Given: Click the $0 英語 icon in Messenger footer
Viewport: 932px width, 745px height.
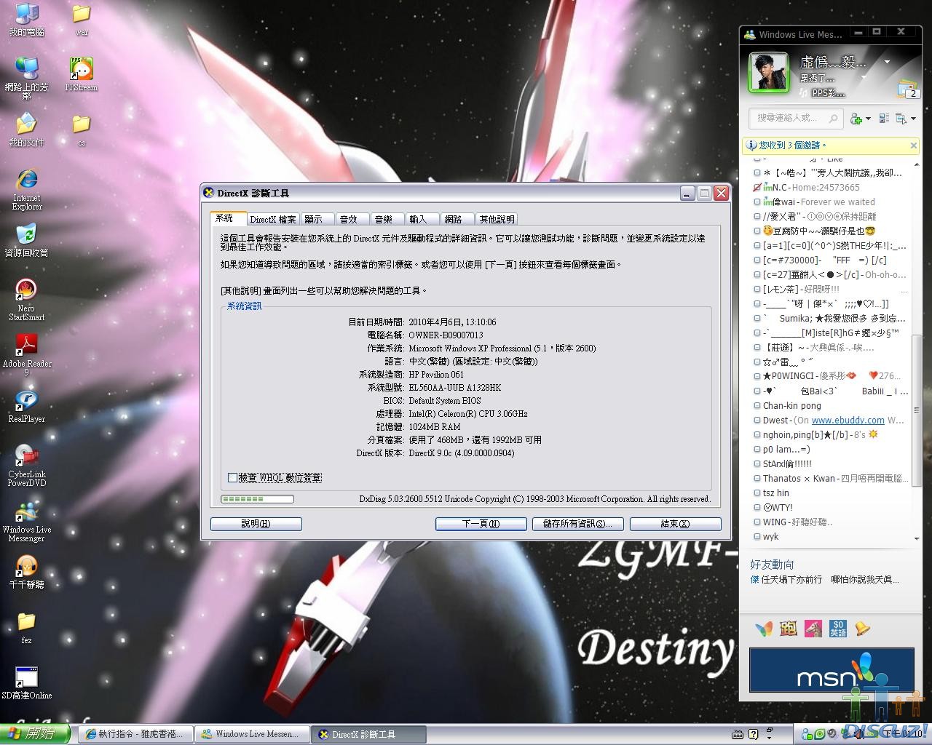Looking at the screenshot, I should [838, 629].
